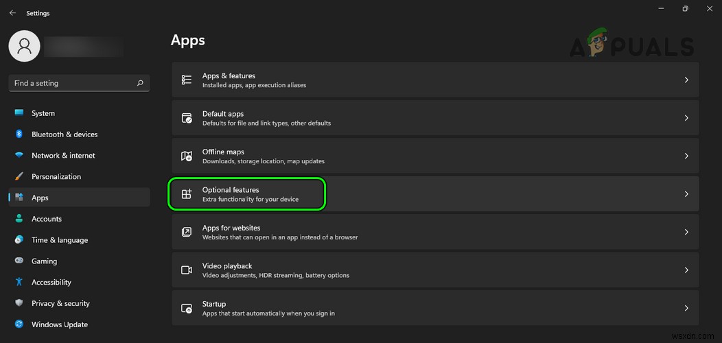The width and height of the screenshot is (722, 343).
Task: Open Time & language settings
Action: [60, 240]
